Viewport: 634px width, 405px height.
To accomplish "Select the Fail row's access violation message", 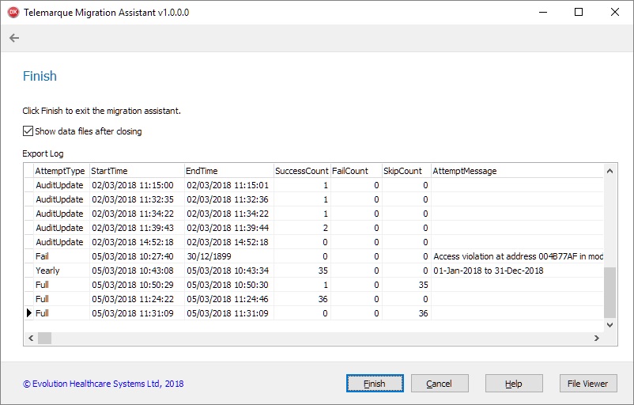I will tap(517, 256).
